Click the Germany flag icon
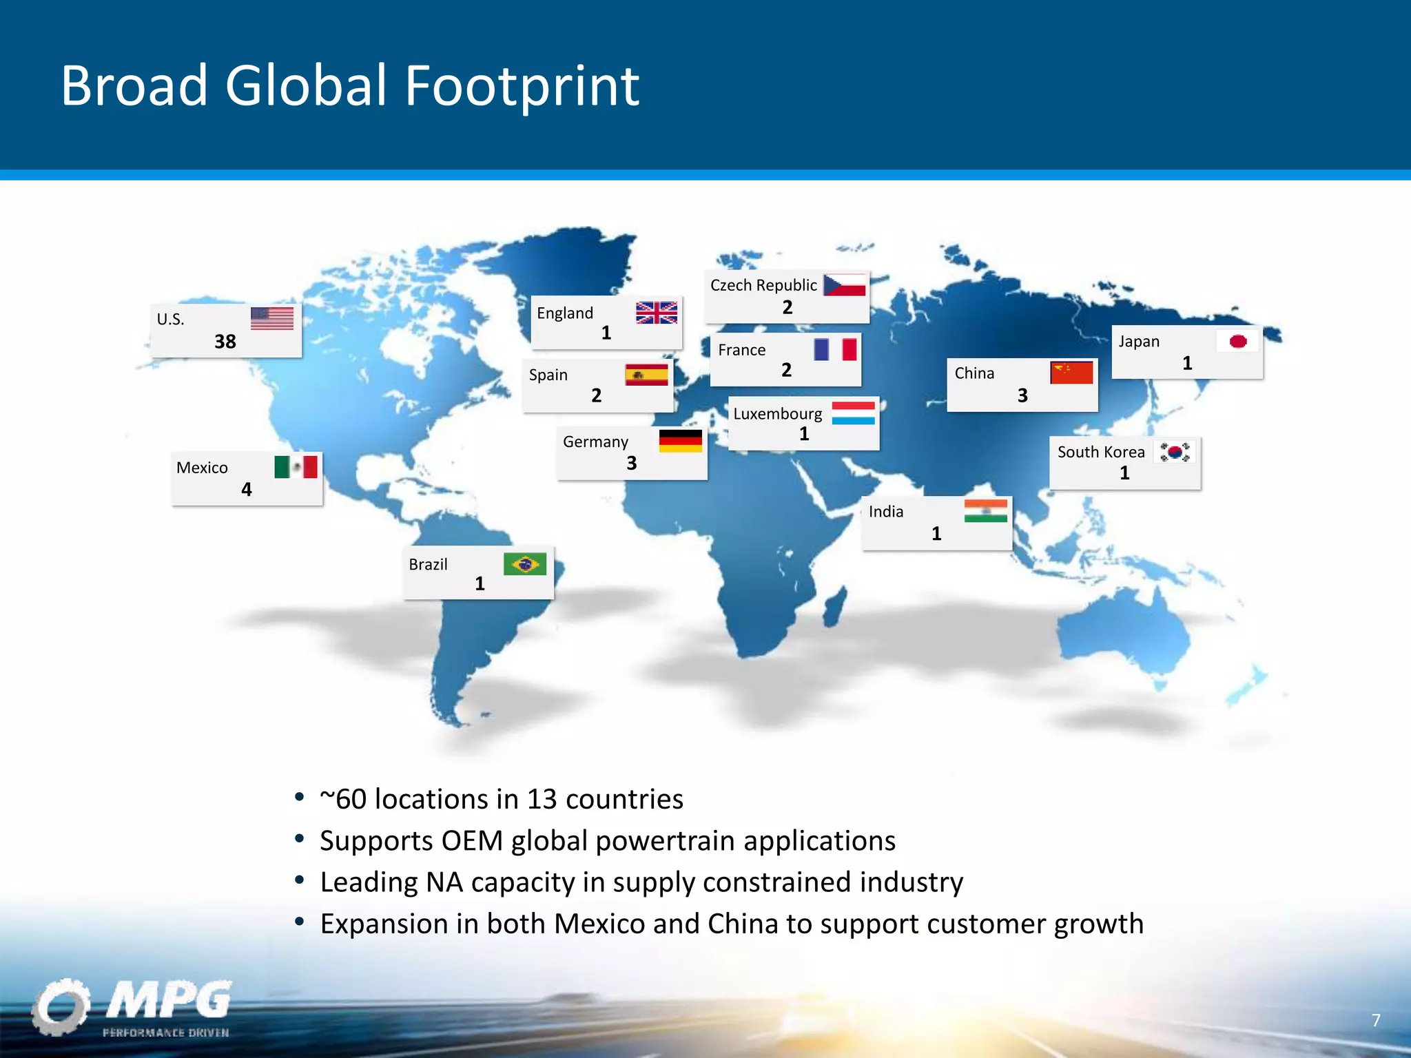This screenshot has height=1058, width=1411. pyautogui.click(x=681, y=441)
